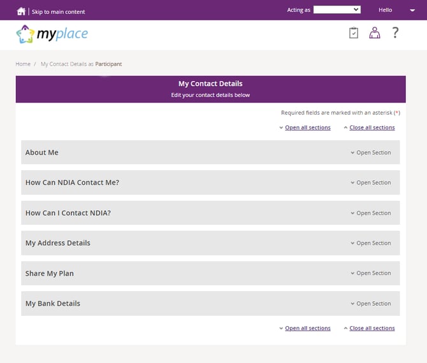This screenshot has width=427, height=363.
Task: Expand the About Me section
Action: (x=373, y=153)
